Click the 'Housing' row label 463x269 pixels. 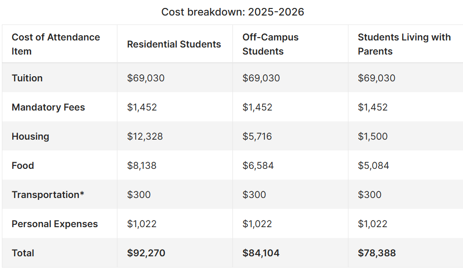pos(30,136)
